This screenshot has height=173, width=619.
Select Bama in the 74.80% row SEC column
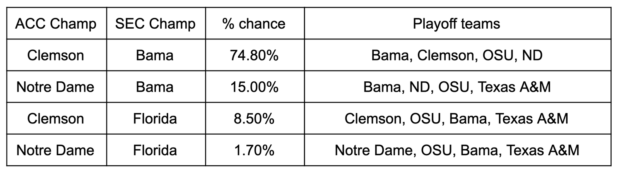(x=155, y=55)
